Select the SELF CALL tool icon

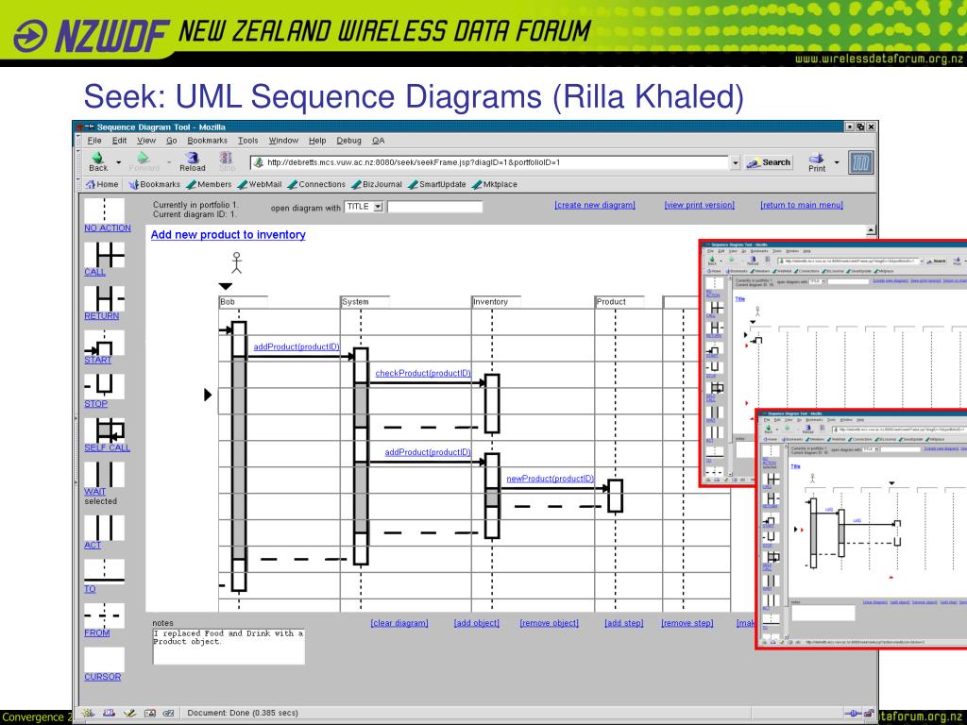(104, 430)
